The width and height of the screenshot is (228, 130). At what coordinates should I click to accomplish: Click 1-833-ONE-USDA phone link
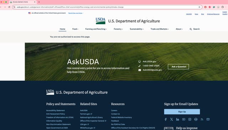coord(151,66)
